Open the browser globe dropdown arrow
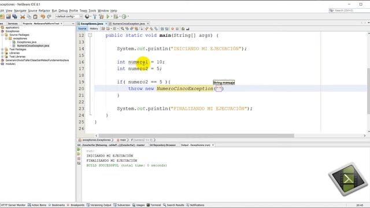Image resolution: width=370 pixels, height=208 pixels. [91, 17]
